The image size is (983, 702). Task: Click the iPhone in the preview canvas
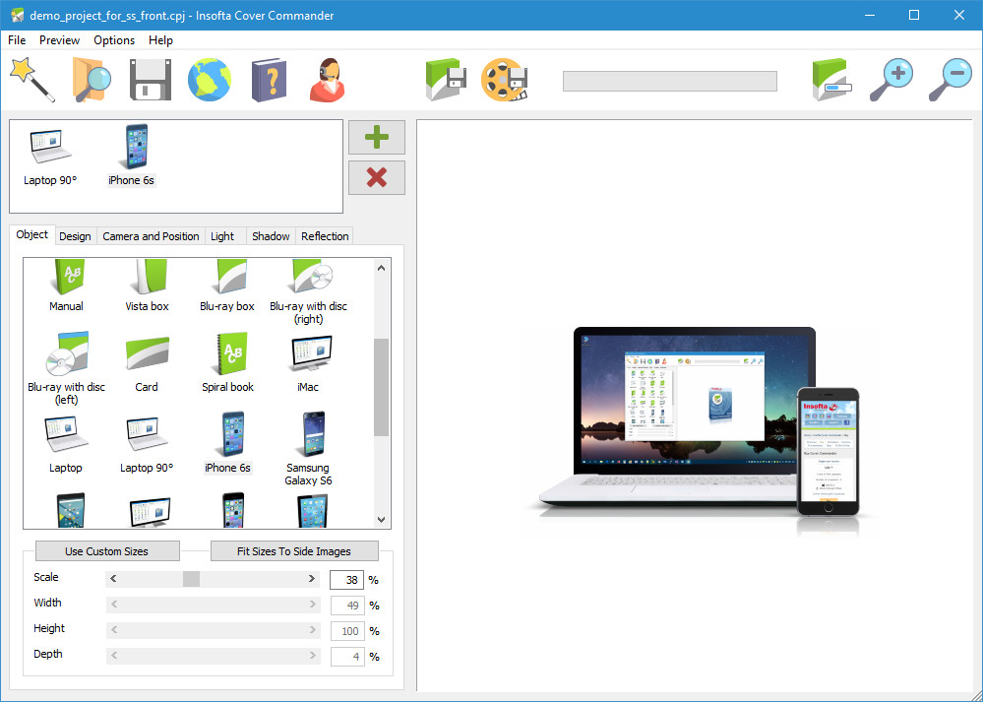click(x=829, y=452)
